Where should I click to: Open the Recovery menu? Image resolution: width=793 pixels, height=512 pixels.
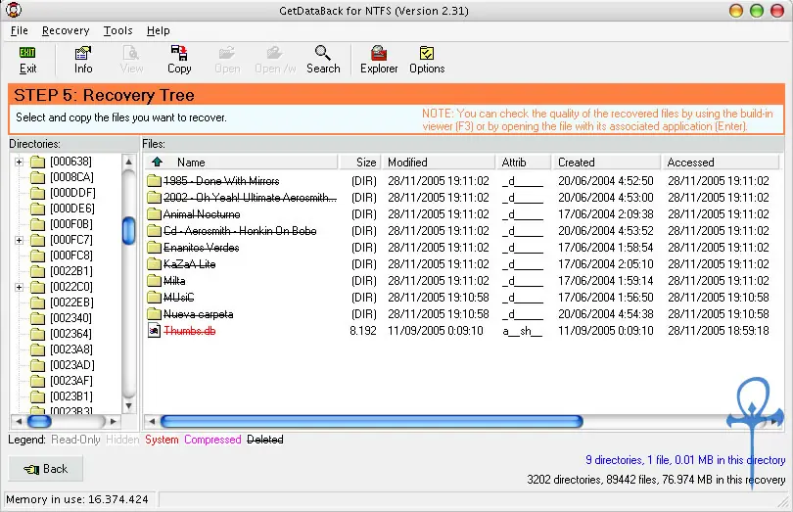(x=66, y=31)
